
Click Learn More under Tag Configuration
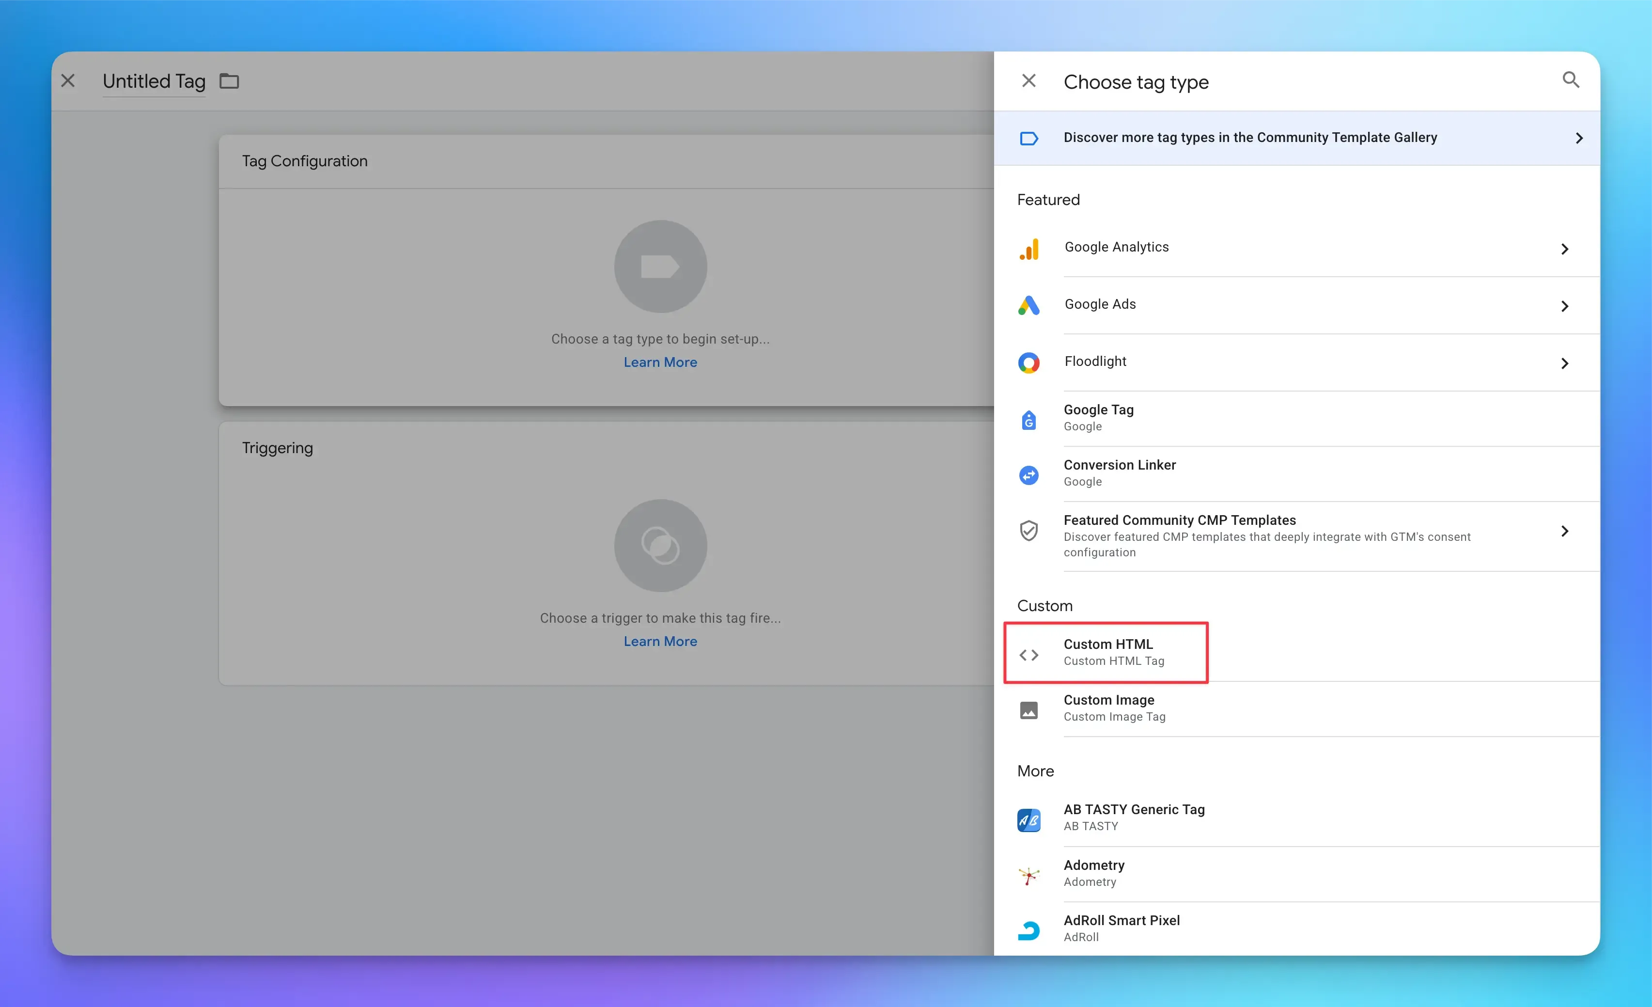coord(660,362)
